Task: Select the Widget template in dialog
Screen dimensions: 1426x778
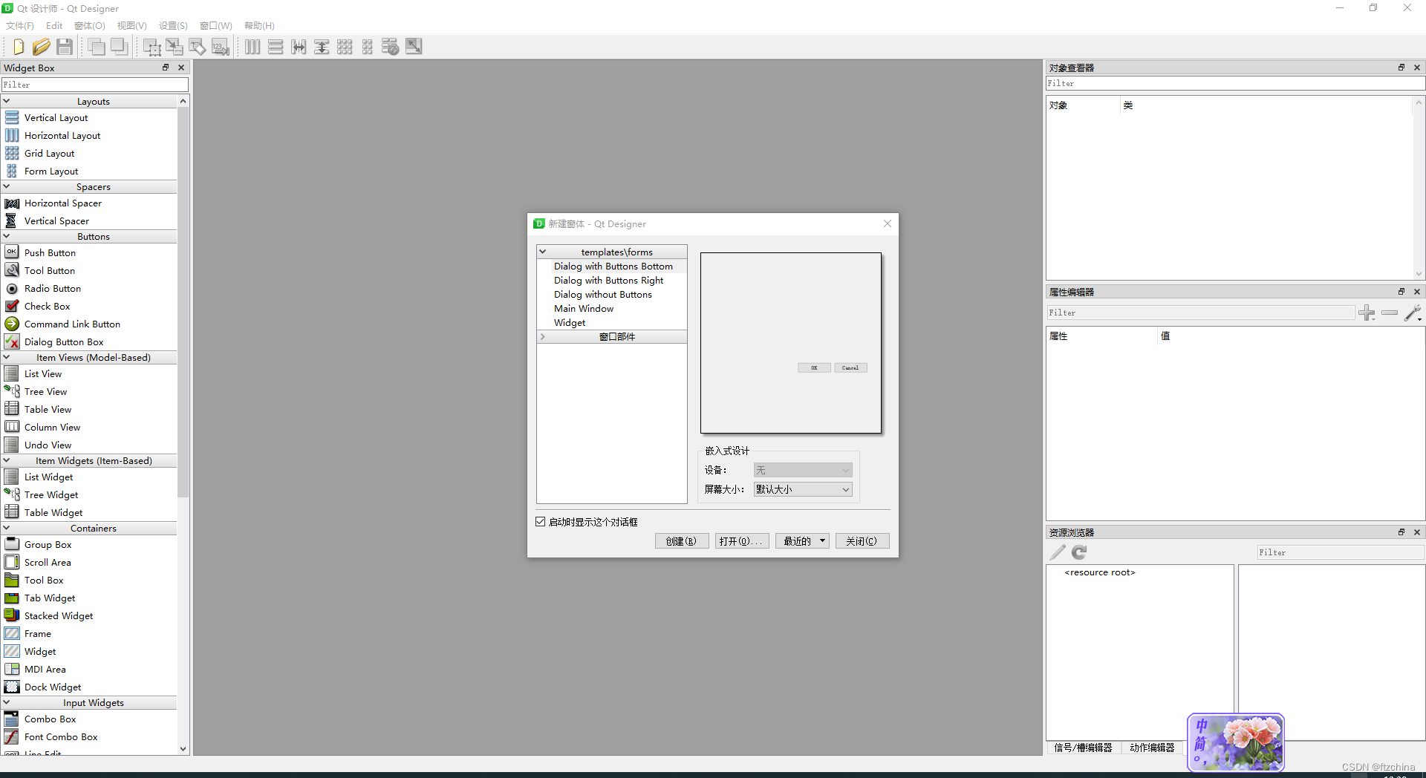Action: coord(570,322)
